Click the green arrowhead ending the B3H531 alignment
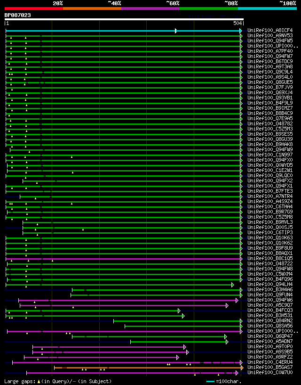This screenshot has height=385, width=301. click(x=183, y=316)
